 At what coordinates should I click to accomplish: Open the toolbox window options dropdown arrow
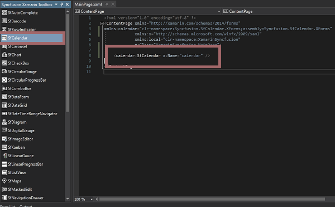pyautogui.click(x=56, y=4)
